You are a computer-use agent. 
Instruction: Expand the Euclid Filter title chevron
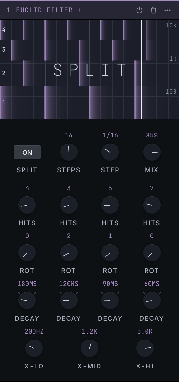click(x=80, y=10)
